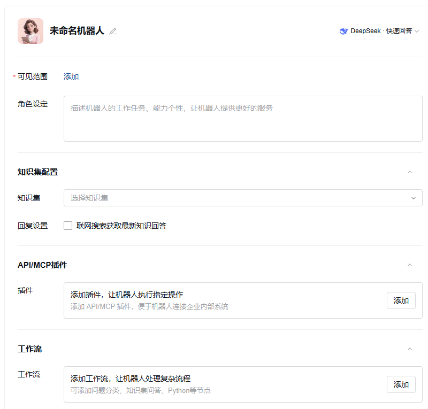Click the 添加 link next to 可见范围
428x409 pixels.
[x=71, y=76]
